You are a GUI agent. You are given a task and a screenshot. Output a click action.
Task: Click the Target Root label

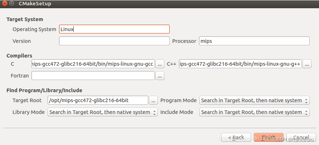click(27, 100)
